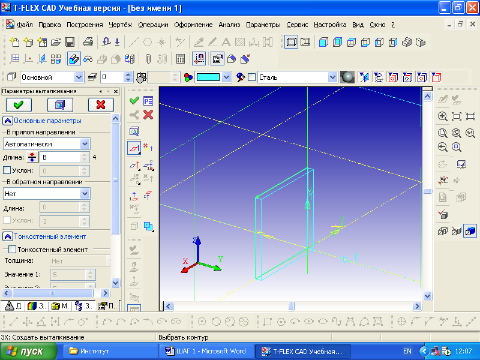Toggle checkbox next to Сталь material

(x=251, y=77)
